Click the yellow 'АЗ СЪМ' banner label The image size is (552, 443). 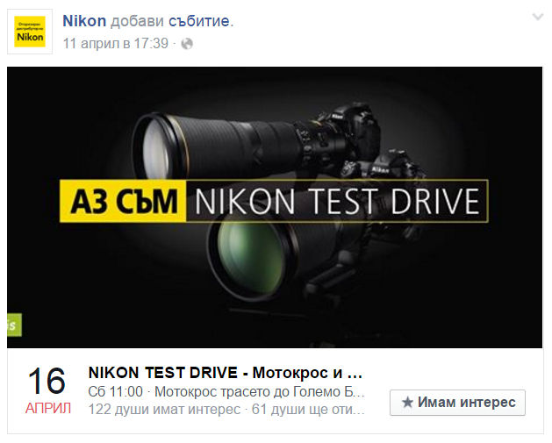[x=123, y=201]
